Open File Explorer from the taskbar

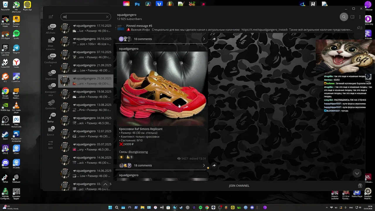click(x=142, y=207)
